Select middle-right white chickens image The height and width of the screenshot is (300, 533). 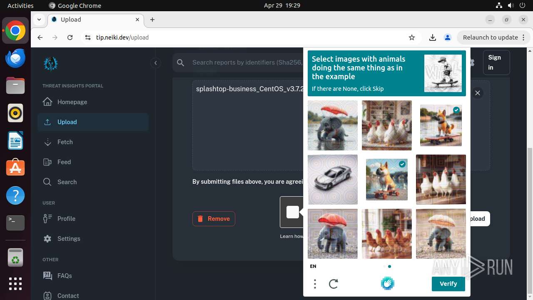pos(441,180)
